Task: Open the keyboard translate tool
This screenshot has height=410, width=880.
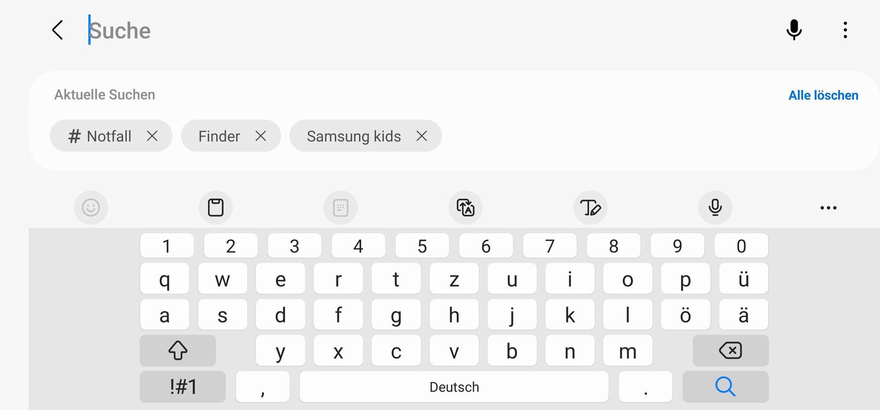Action: tap(466, 207)
